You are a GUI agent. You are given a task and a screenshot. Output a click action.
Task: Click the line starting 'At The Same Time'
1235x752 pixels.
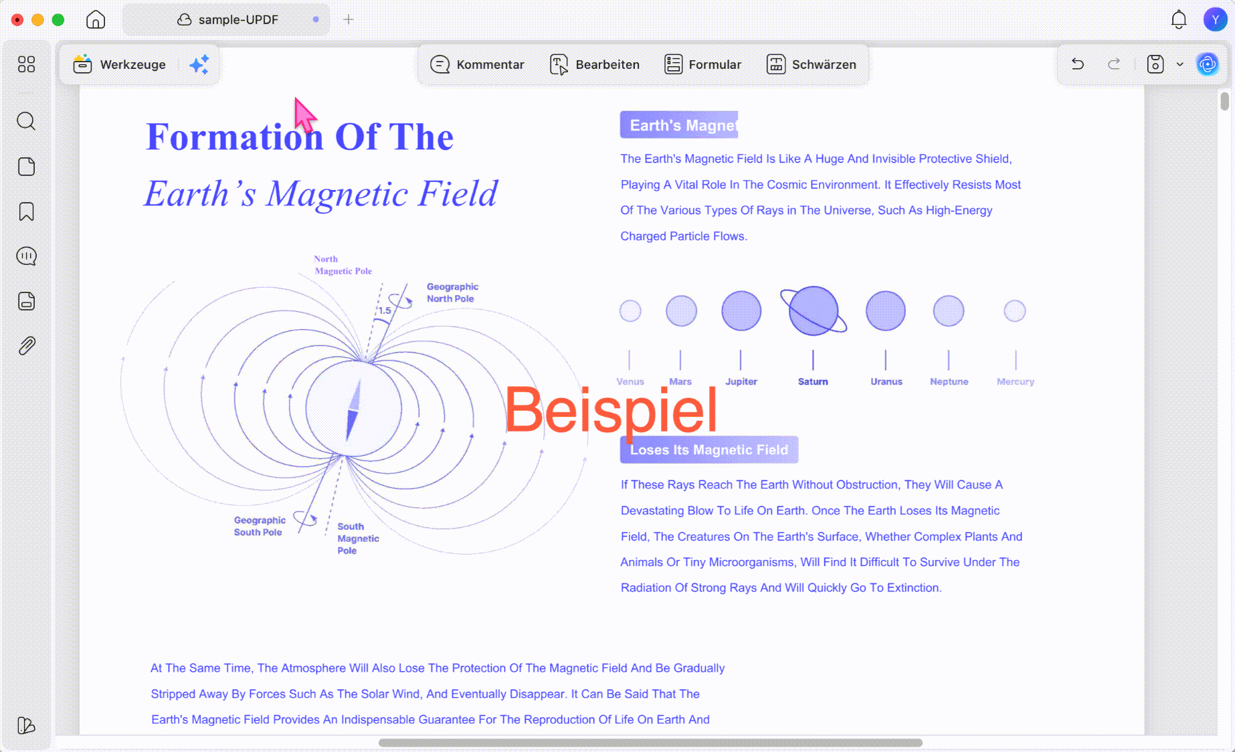pyautogui.click(x=438, y=668)
